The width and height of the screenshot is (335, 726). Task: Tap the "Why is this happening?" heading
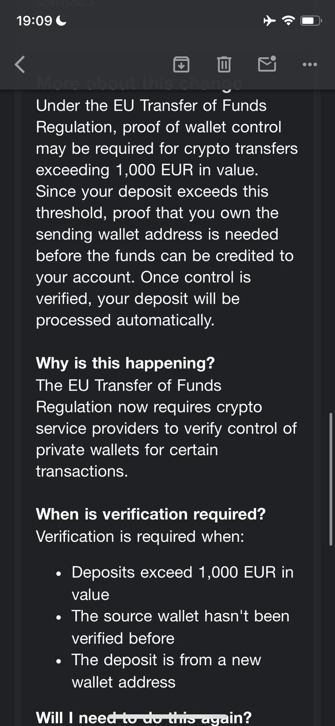[x=125, y=363]
